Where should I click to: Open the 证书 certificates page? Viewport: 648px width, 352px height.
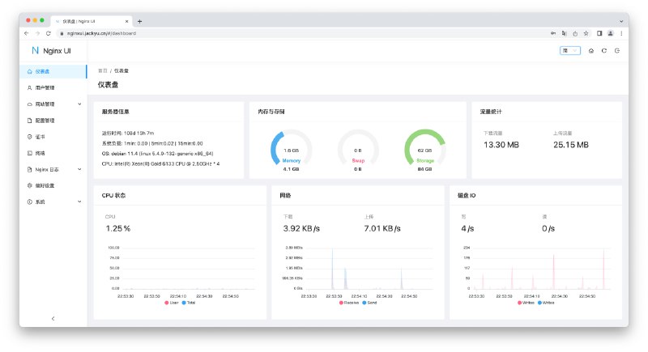coord(40,137)
